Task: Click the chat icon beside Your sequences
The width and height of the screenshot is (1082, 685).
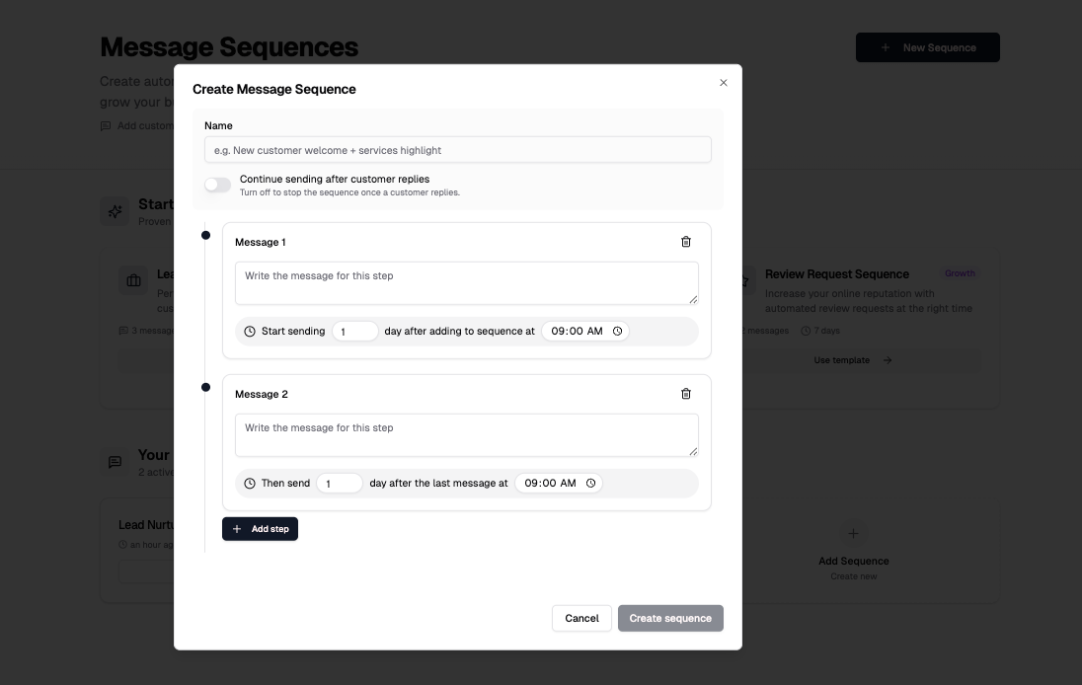Action: 115,462
